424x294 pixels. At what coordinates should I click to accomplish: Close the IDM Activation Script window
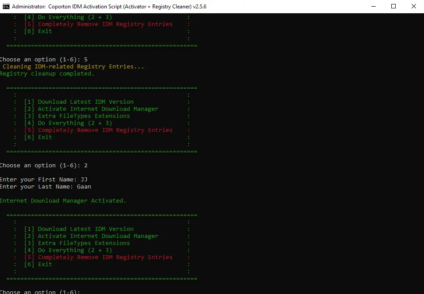click(x=414, y=7)
